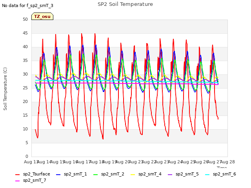Screen dimensions: 251x188
Task: Click the Aug 20 x-axis tick label
Action: pos(123,162)
